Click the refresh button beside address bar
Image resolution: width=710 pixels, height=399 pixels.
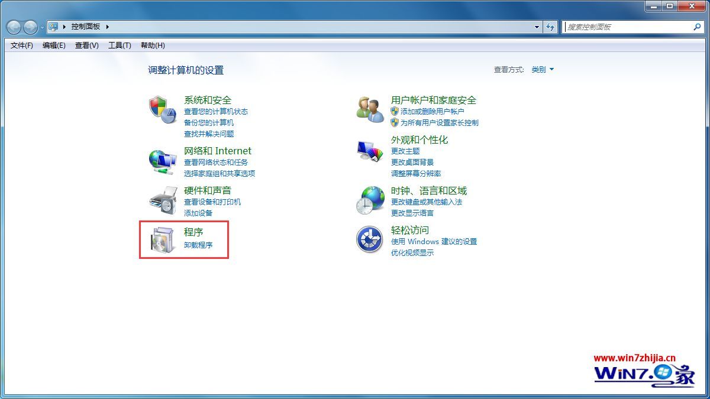[551, 27]
